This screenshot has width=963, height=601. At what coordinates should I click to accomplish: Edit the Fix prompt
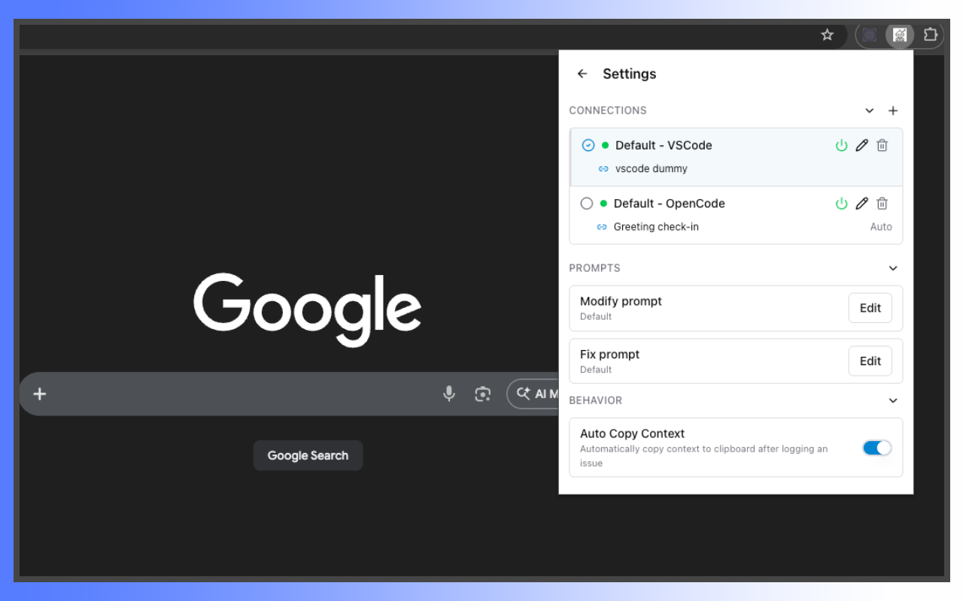tap(870, 361)
